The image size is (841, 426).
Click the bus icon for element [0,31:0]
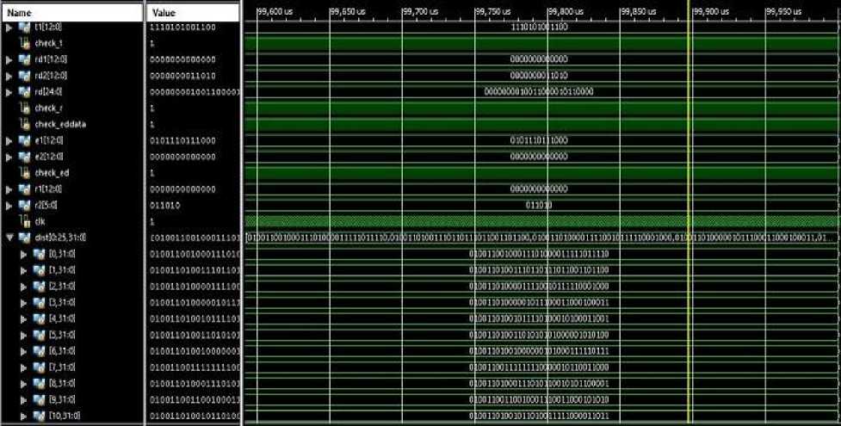tap(39, 254)
